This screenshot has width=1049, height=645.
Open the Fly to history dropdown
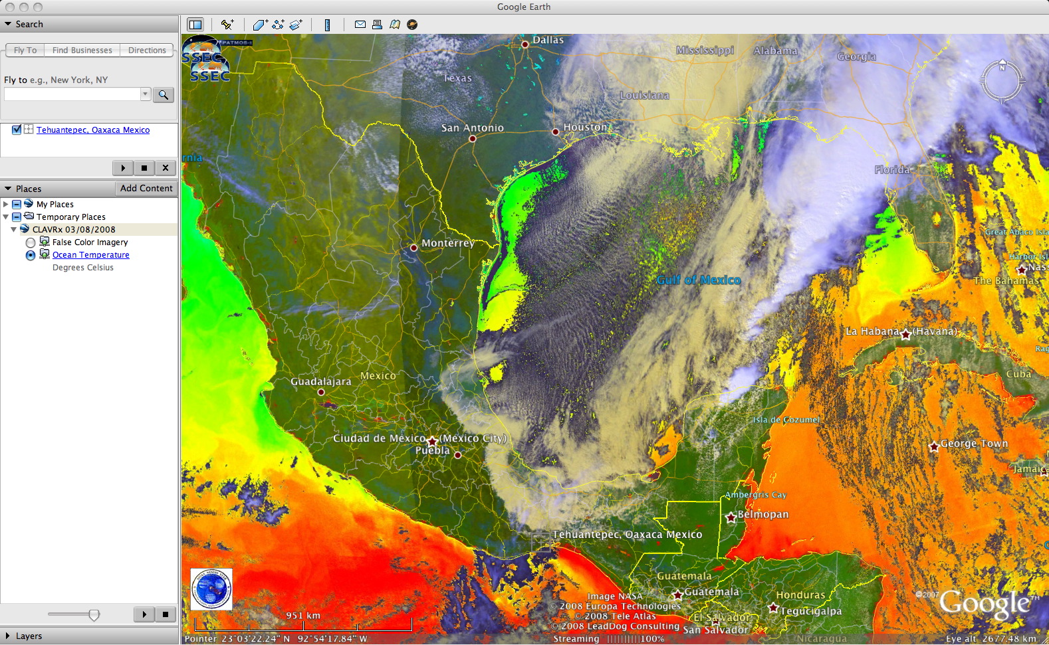click(145, 94)
